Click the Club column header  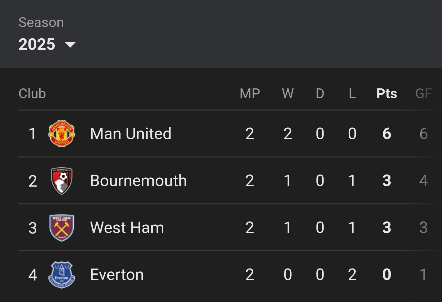click(32, 94)
